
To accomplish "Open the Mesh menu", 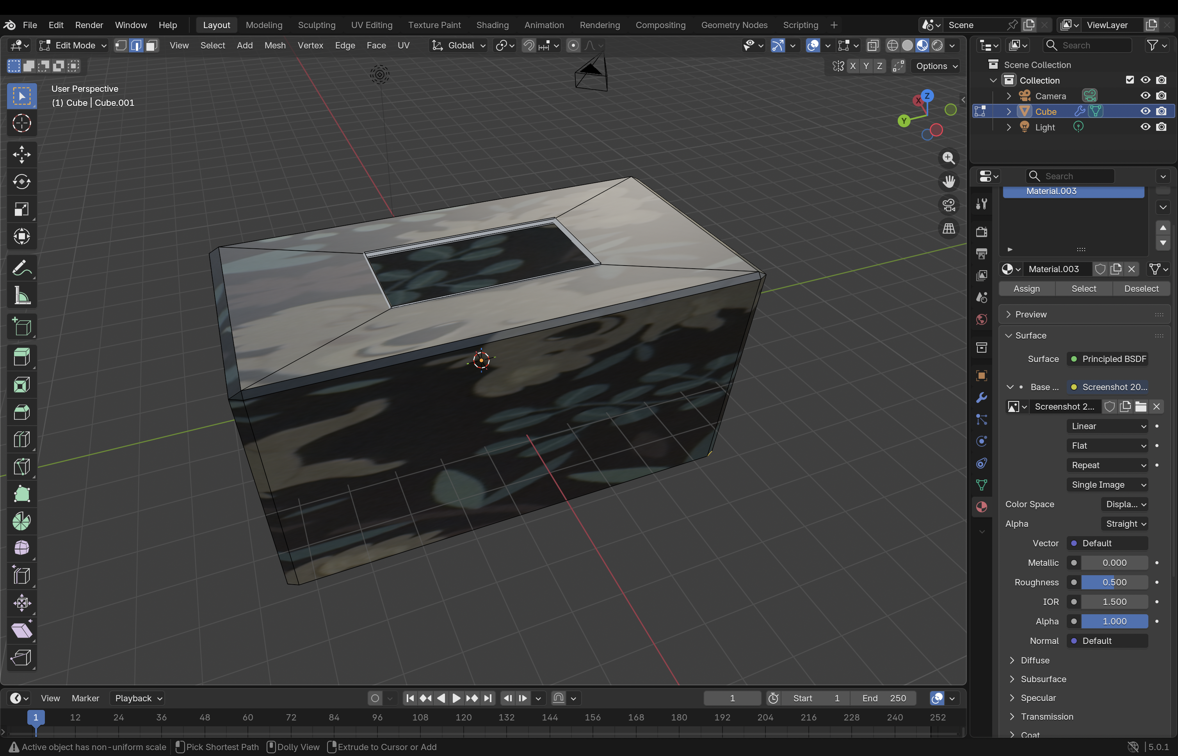I will coord(275,45).
